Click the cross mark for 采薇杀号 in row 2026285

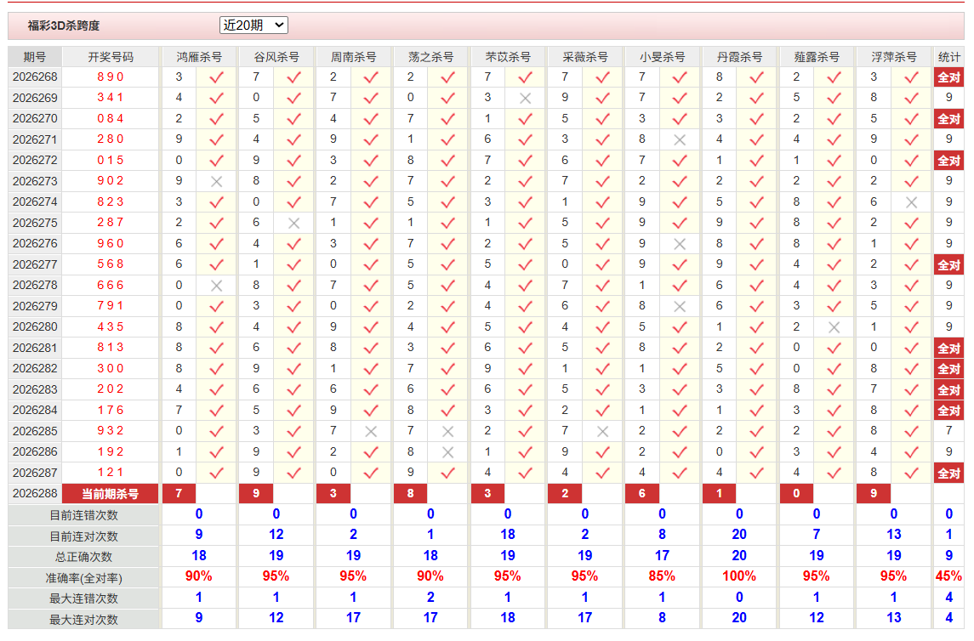(602, 431)
